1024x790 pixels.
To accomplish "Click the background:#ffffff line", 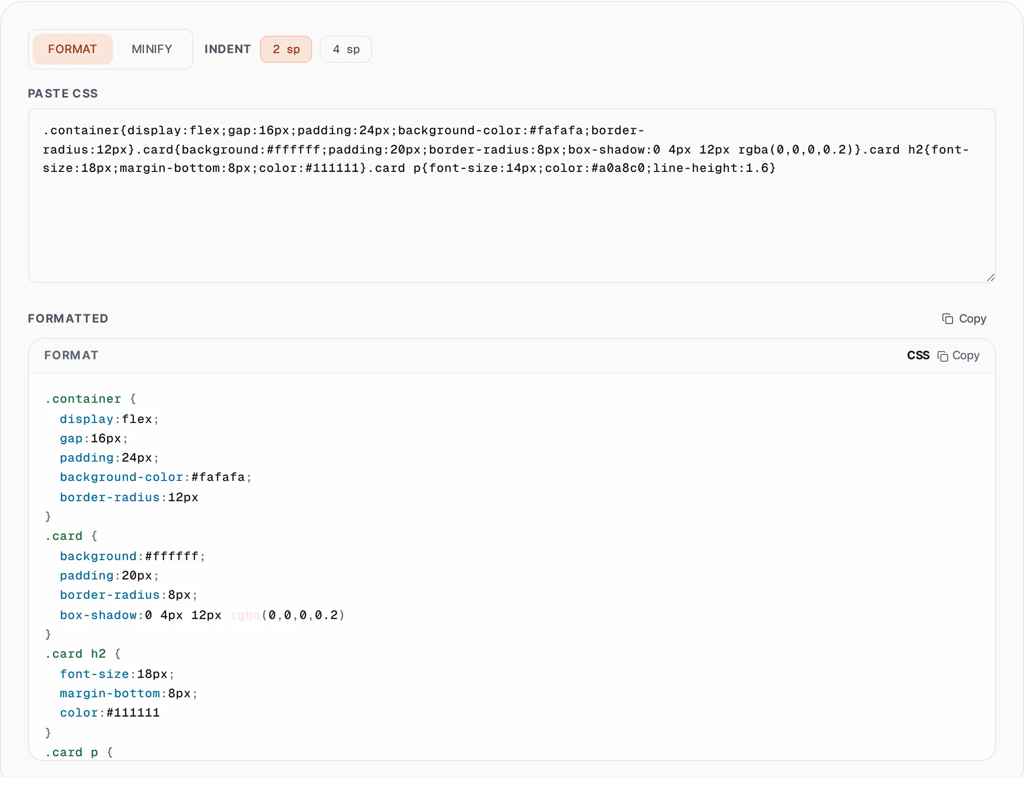I will [x=132, y=556].
